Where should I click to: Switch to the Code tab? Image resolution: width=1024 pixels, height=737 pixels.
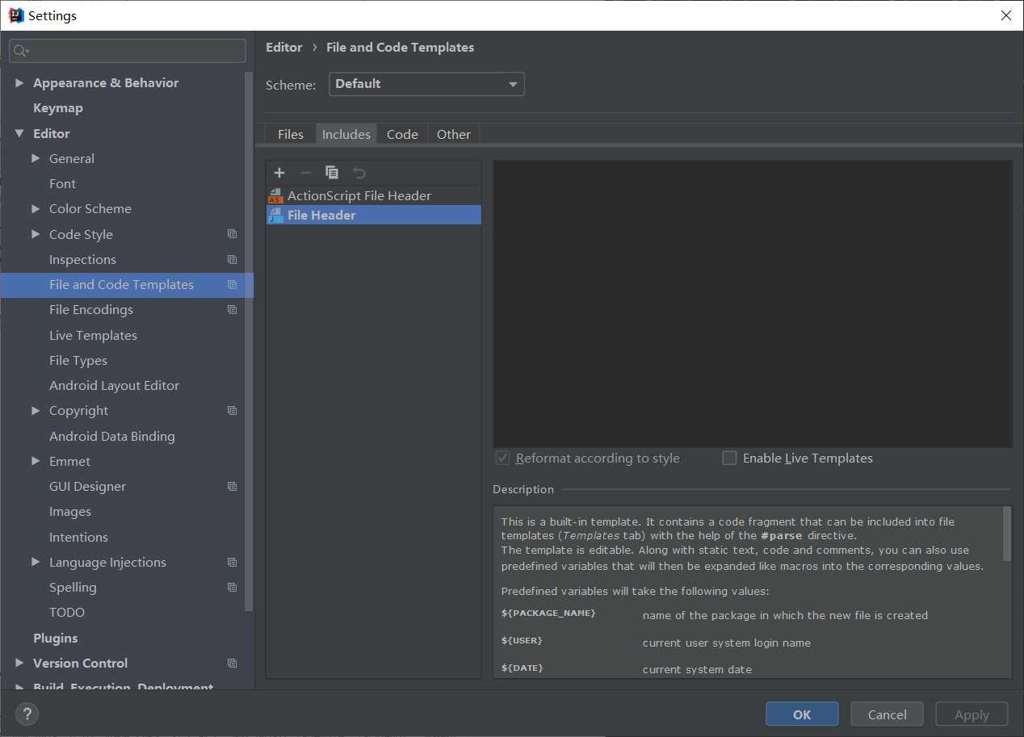click(402, 134)
